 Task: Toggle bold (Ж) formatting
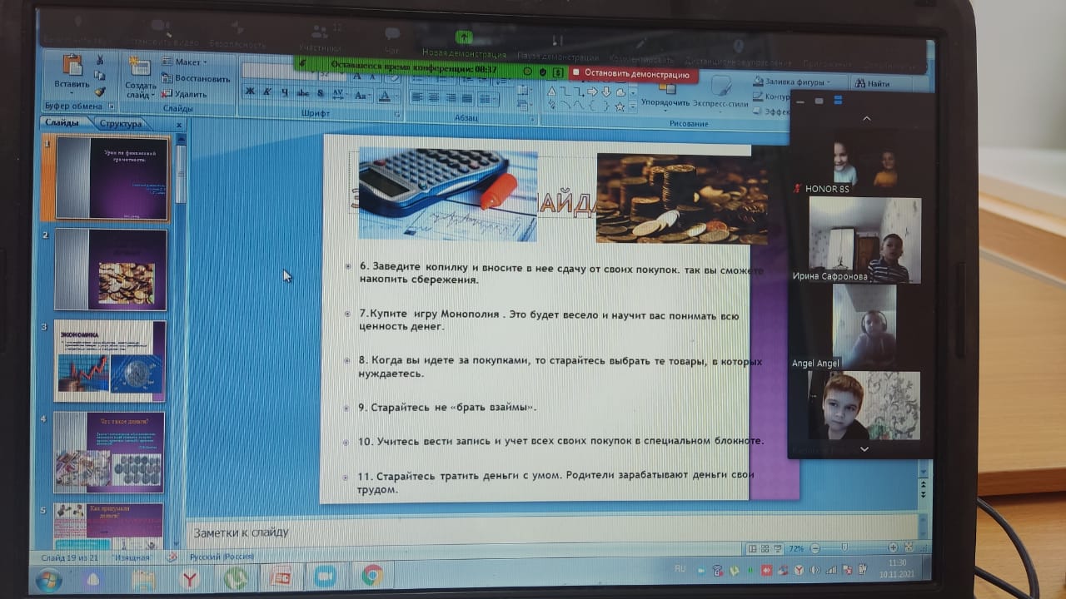249,92
